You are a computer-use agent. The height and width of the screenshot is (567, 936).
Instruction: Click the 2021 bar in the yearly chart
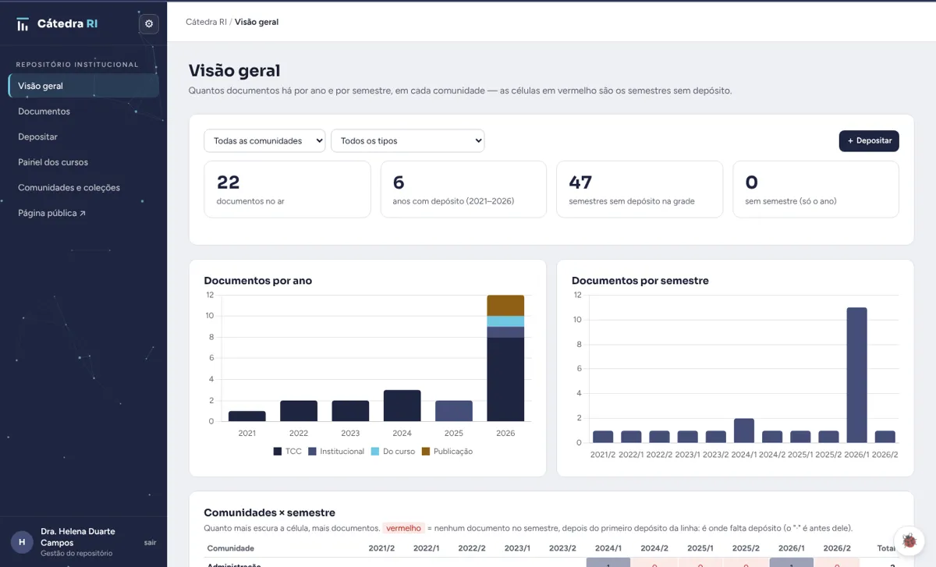coord(247,416)
